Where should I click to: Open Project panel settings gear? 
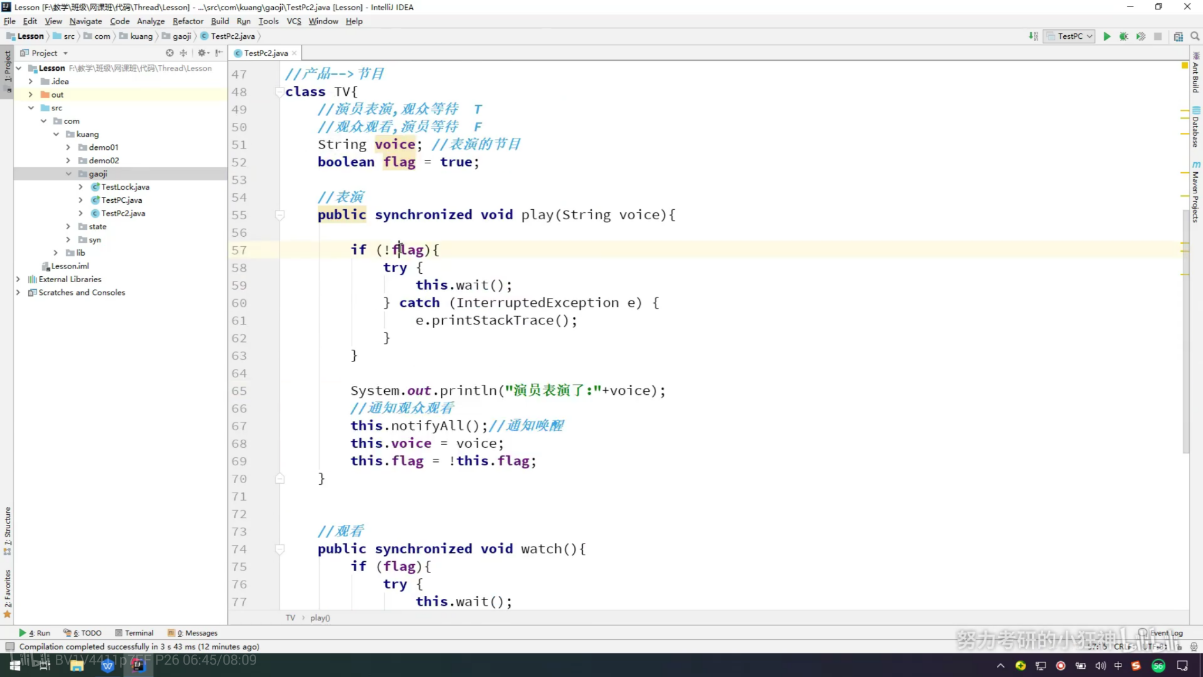pyautogui.click(x=202, y=53)
